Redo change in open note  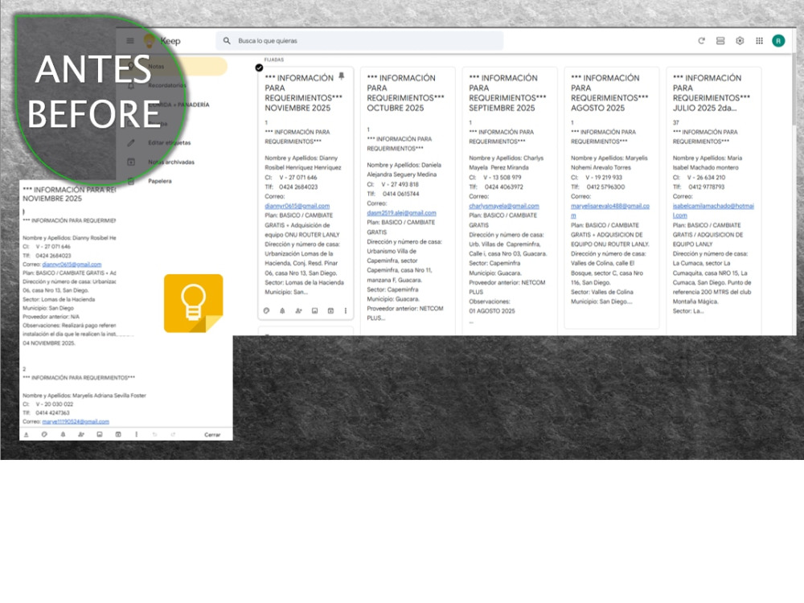[x=173, y=434]
